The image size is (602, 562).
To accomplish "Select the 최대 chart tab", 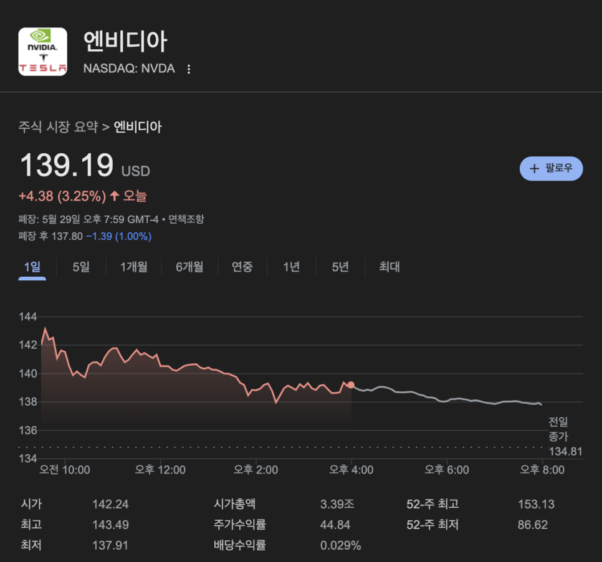I will pos(389,267).
